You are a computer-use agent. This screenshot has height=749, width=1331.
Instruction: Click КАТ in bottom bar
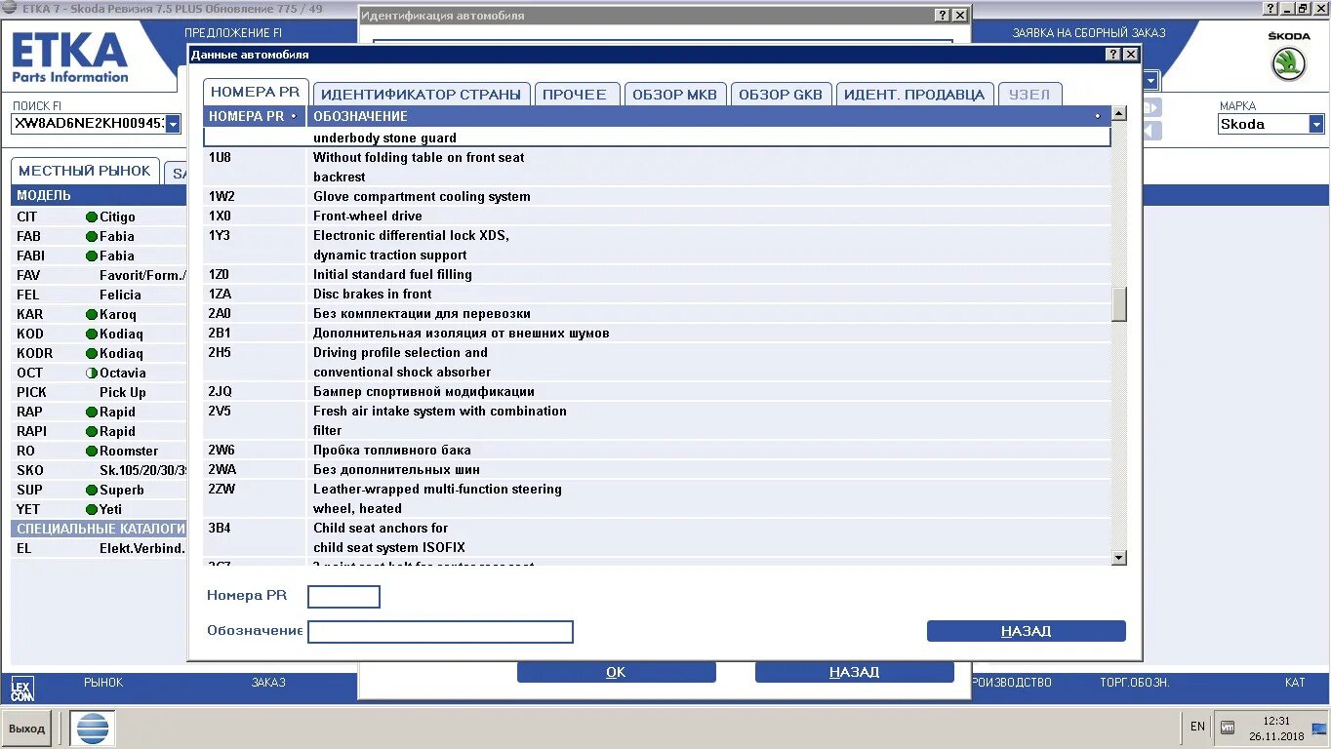click(1295, 683)
